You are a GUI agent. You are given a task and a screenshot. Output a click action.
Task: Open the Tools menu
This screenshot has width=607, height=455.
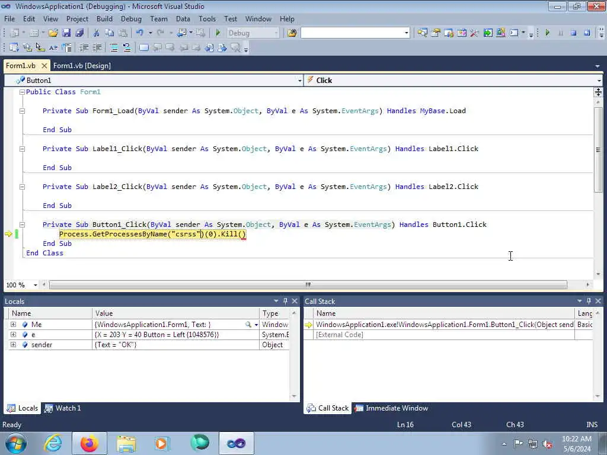pos(207,19)
